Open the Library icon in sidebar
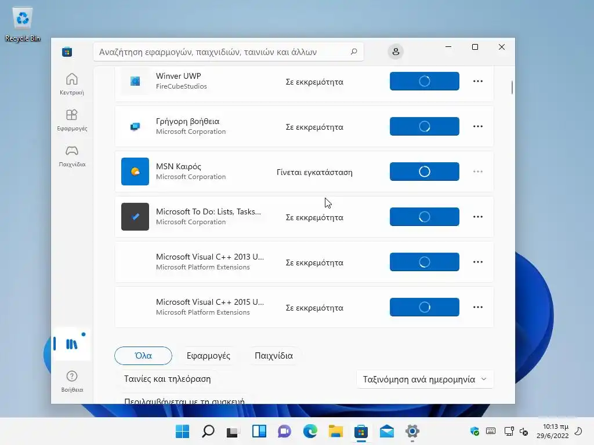Viewport: 594px width, 445px height. point(71,344)
